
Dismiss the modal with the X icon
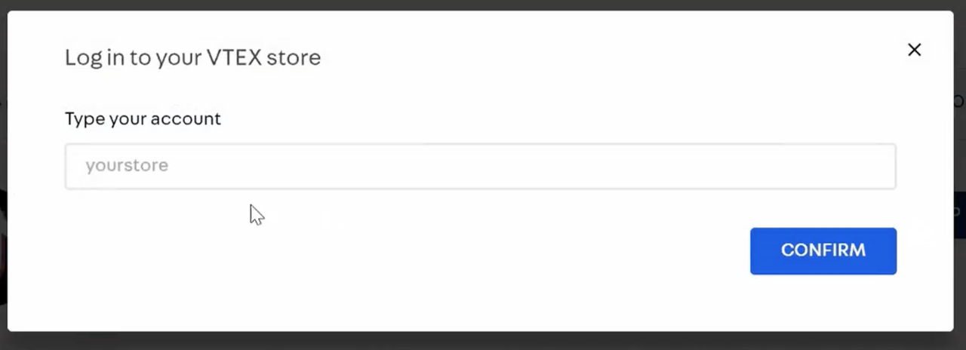coord(914,50)
